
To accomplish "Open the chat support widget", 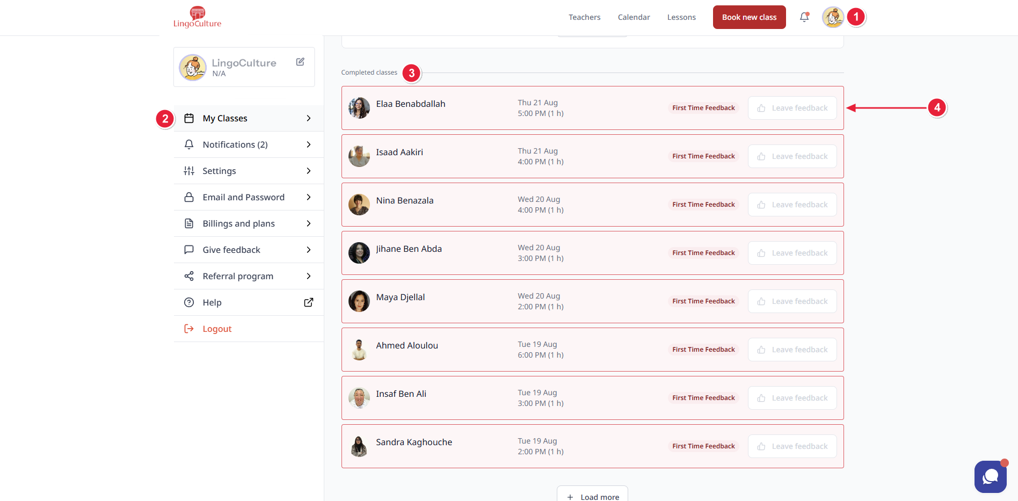I will click(990, 476).
